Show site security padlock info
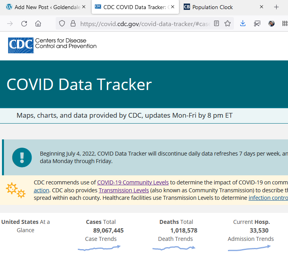 click(73, 23)
